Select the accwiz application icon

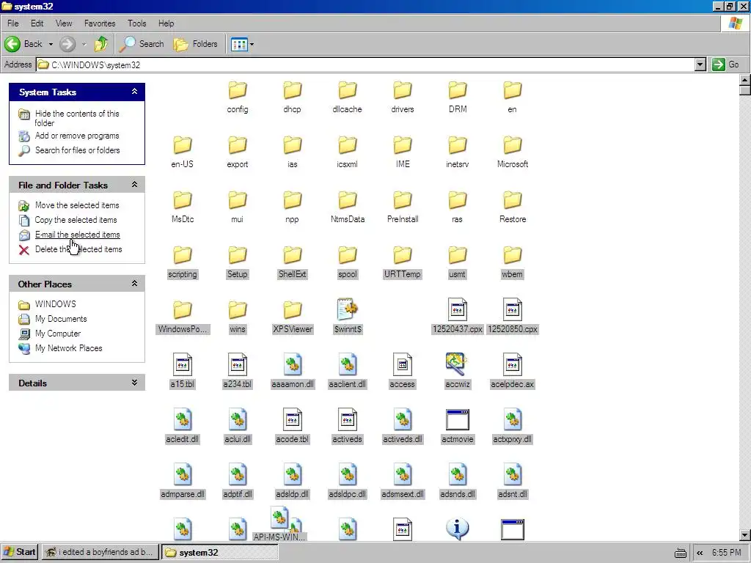456,364
